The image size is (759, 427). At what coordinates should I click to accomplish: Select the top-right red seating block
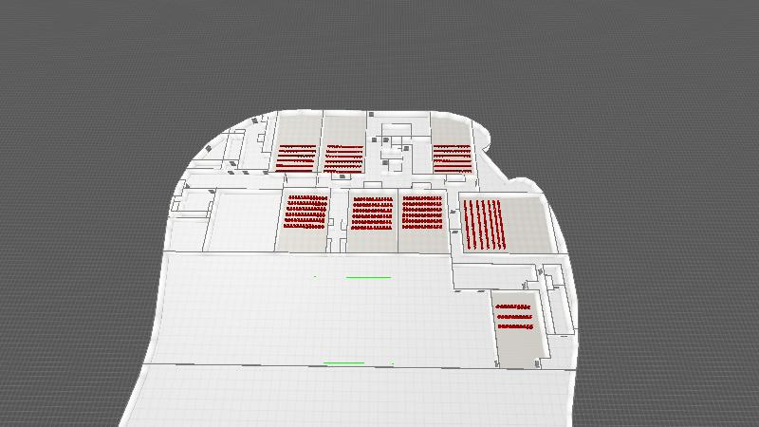(453, 158)
